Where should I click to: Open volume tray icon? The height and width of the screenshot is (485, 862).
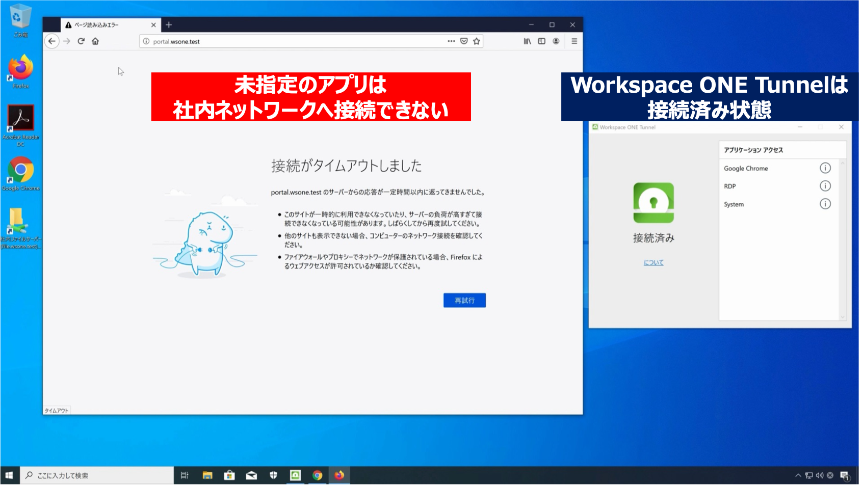tap(820, 475)
